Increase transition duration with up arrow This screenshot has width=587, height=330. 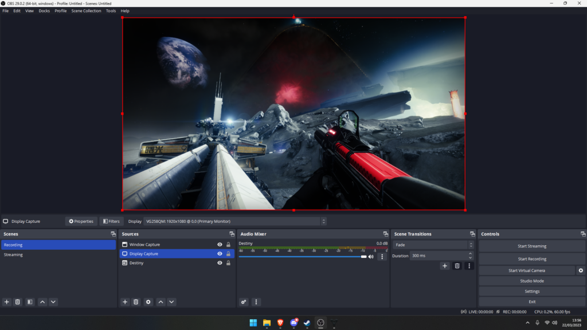click(470, 254)
